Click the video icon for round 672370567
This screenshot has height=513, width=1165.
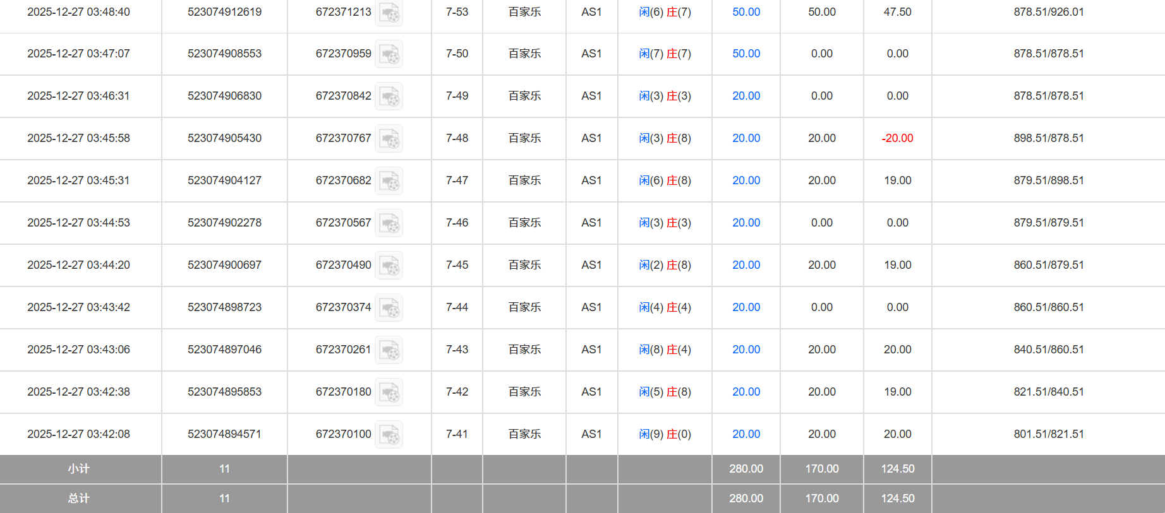(389, 223)
